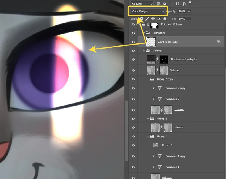Click mask link icon on Shadows in the depths
Screen dimensions: 226x179
pos(157,59)
